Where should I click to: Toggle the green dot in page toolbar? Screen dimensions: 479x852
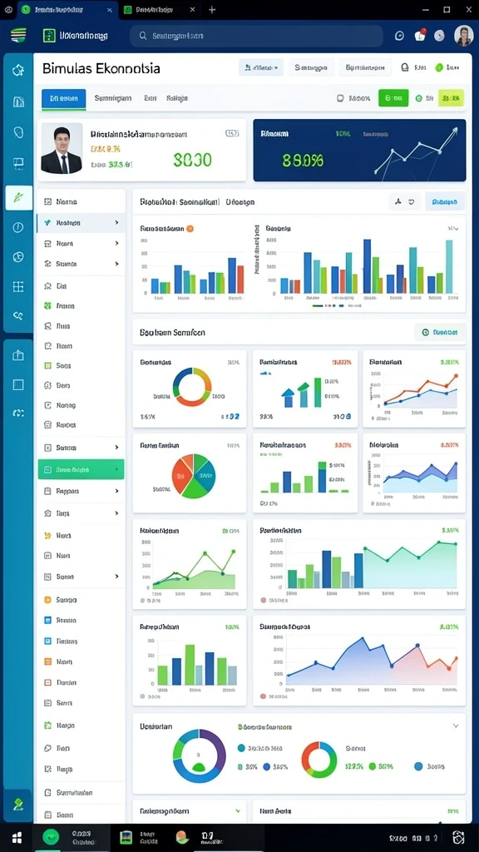click(x=439, y=68)
